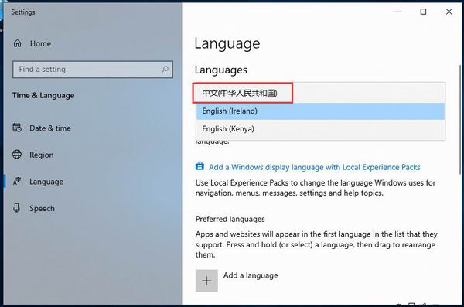Focus the Find a setting search box
The height and width of the screenshot is (307, 464).
[x=93, y=70]
